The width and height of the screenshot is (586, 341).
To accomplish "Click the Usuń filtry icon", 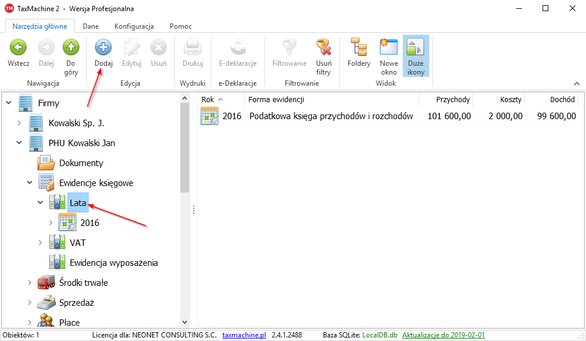I will (323, 48).
